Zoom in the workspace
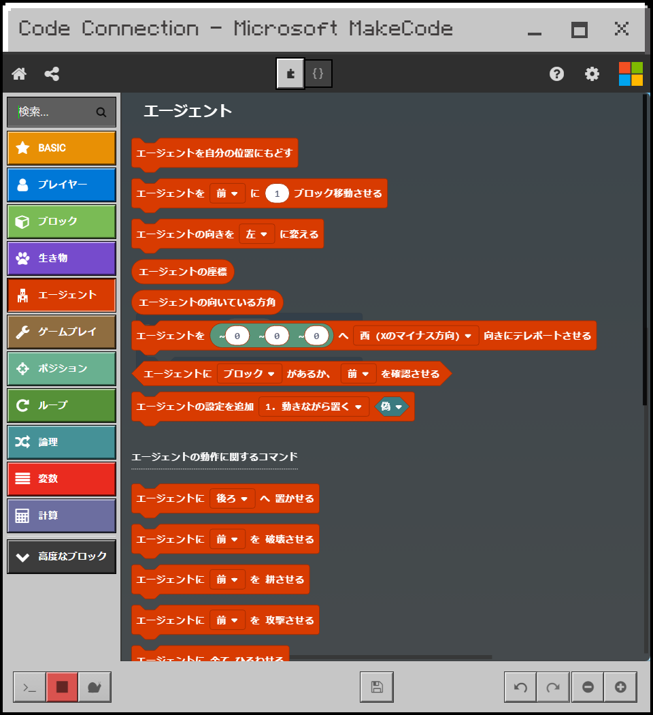The width and height of the screenshot is (653, 715). click(x=620, y=687)
